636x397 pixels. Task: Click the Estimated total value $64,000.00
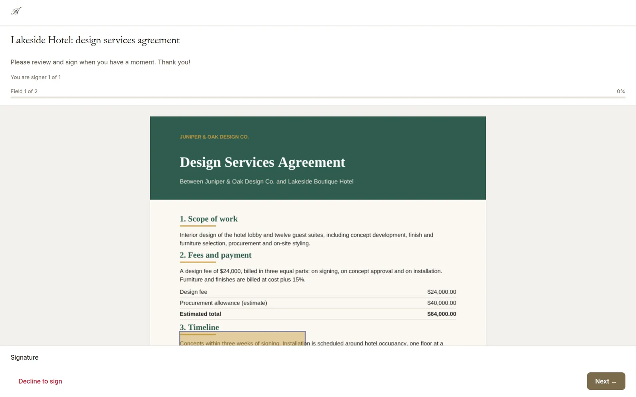(442, 314)
